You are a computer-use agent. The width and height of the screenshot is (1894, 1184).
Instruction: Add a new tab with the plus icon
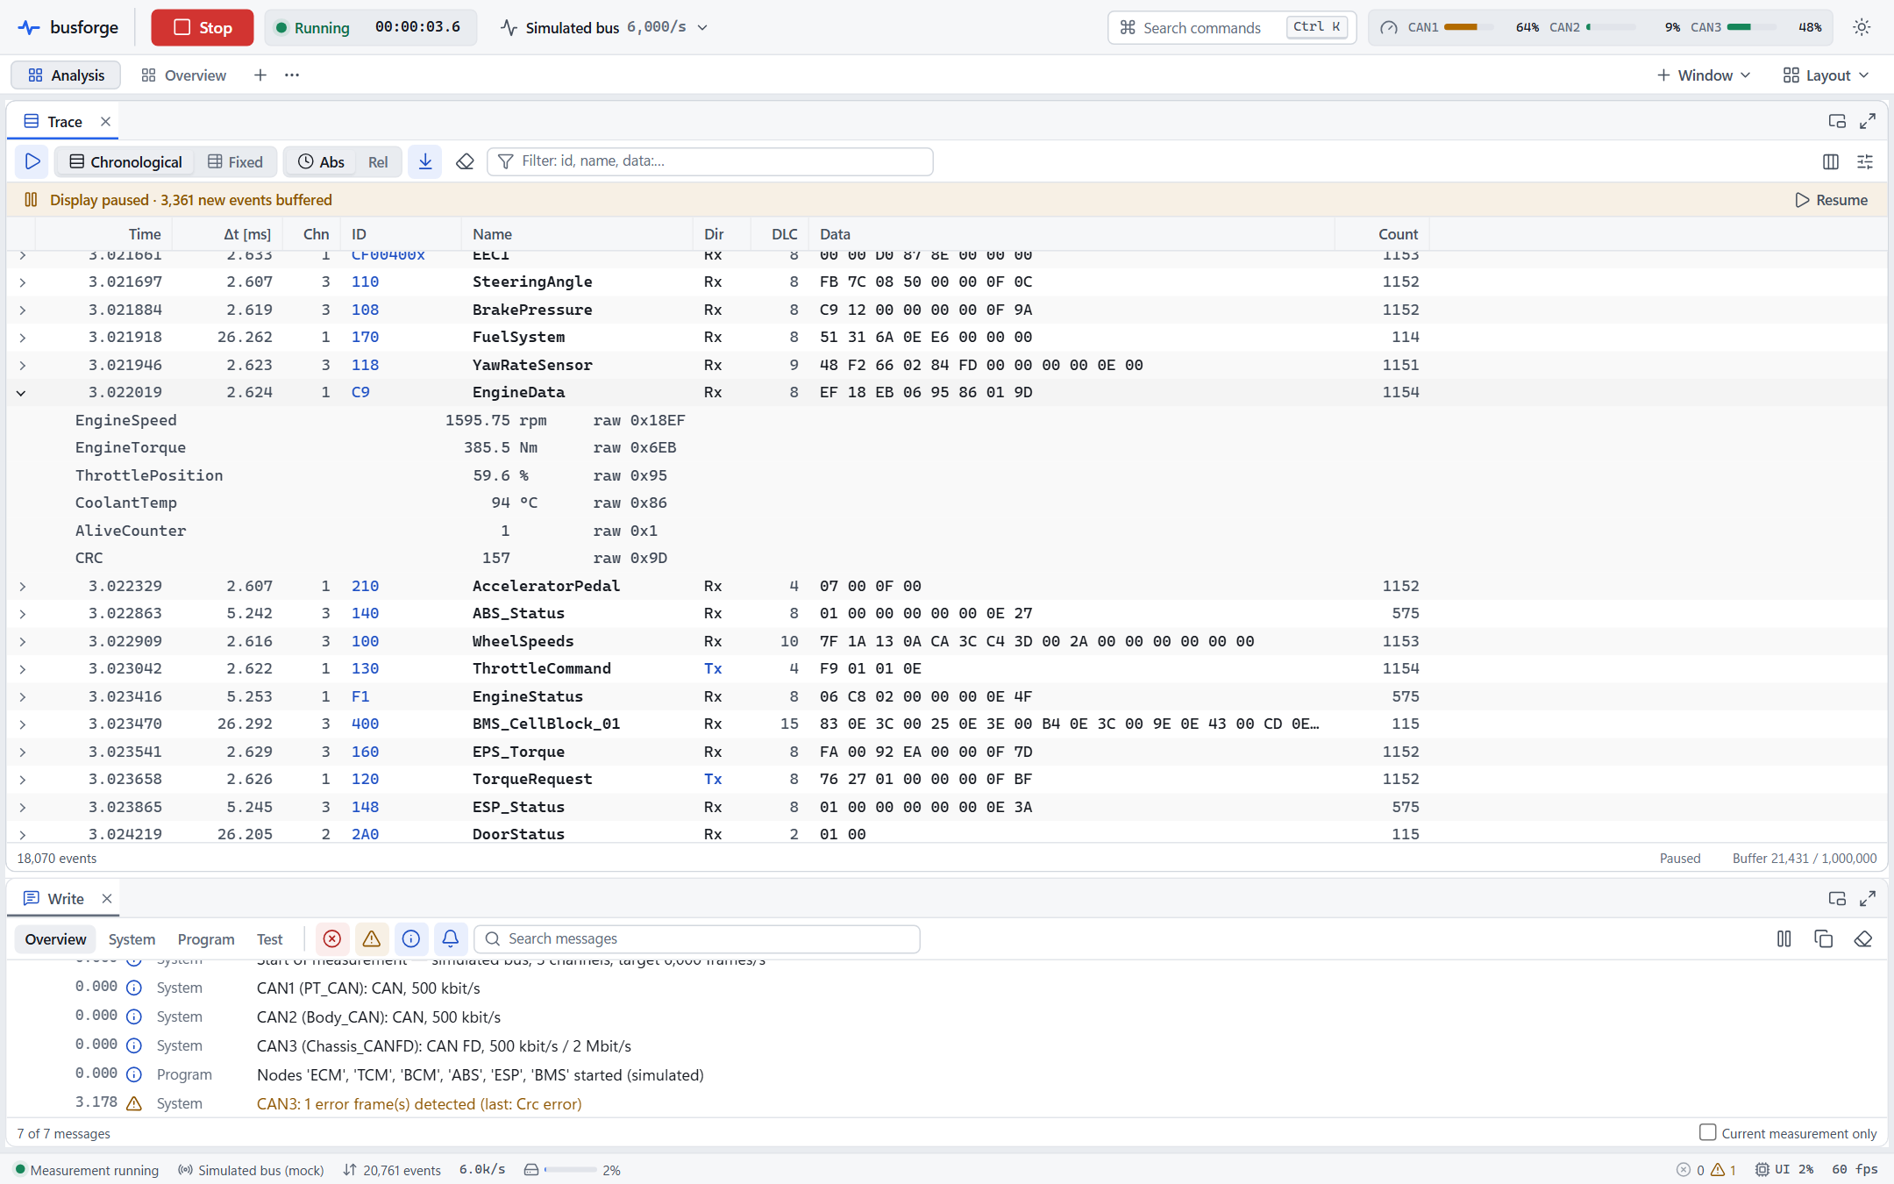pos(260,75)
